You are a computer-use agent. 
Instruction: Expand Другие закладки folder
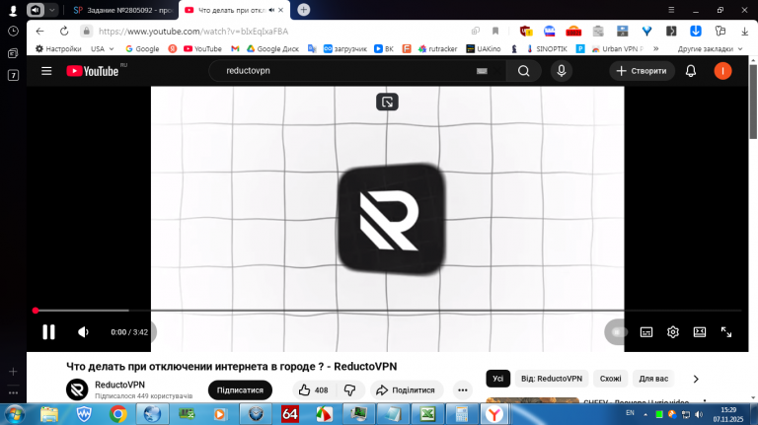click(710, 48)
